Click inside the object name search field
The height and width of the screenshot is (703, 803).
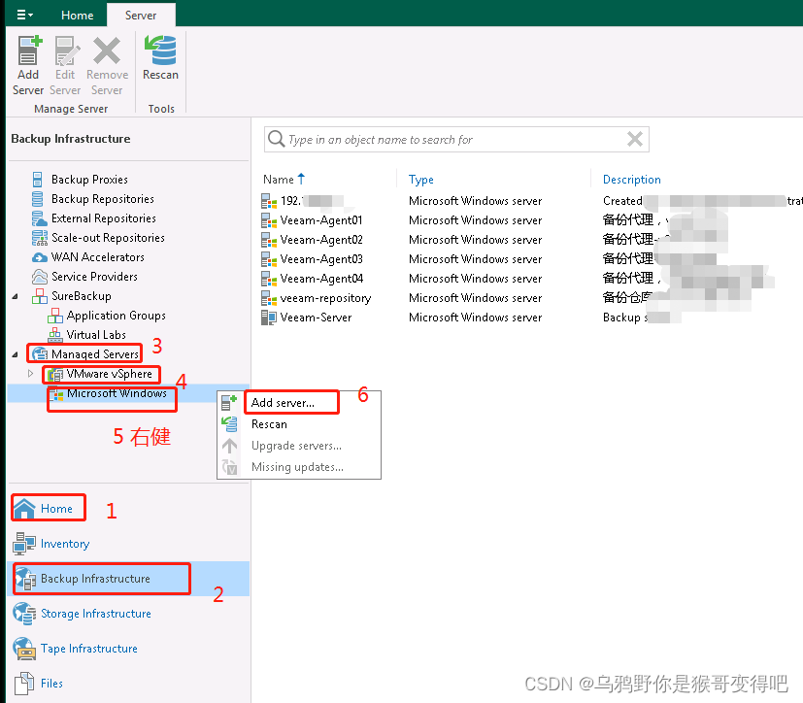[455, 139]
